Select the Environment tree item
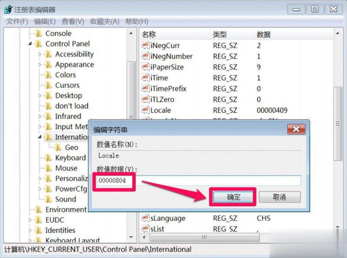This screenshot has width=347, height=258. [66, 210]
